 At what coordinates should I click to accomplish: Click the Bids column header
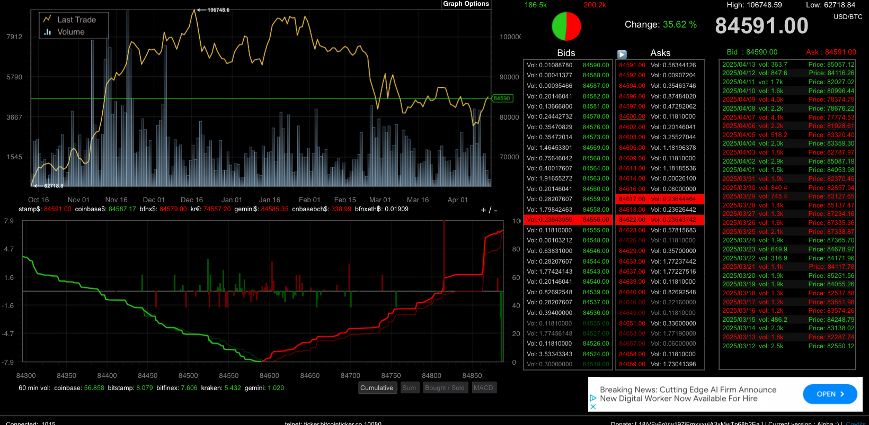click(x=566, y=53)
